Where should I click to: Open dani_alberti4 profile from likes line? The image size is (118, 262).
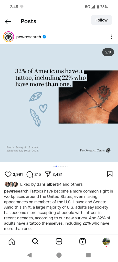49,184
